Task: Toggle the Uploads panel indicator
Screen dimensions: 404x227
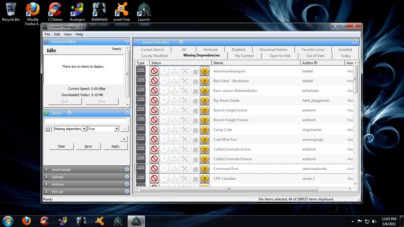Action: tap(46, 177)
